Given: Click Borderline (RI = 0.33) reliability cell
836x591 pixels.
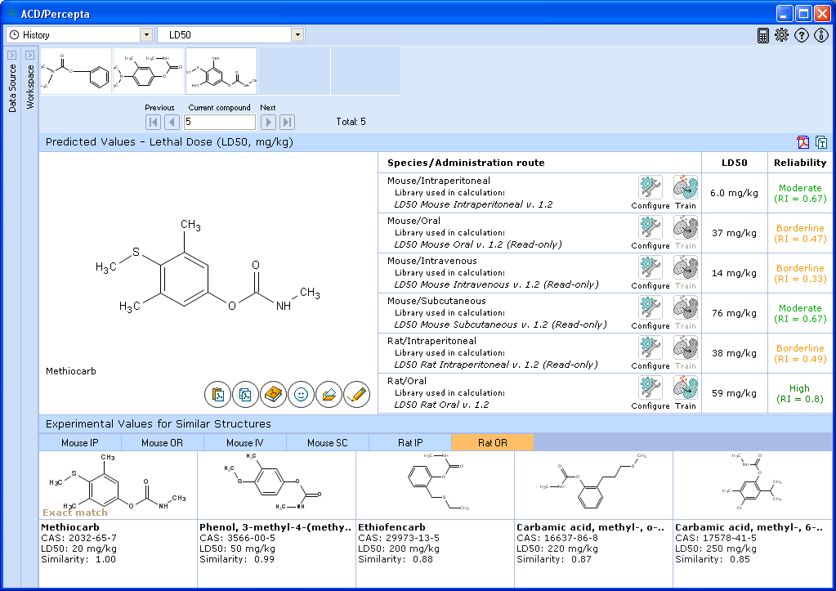Looking at the screenshot, I should click(x=800, y=274).
